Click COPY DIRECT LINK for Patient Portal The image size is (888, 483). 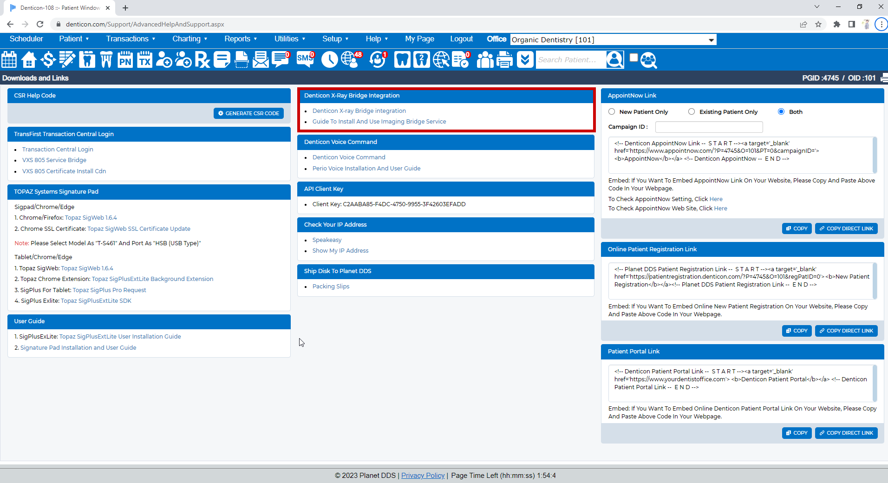[846, 433]
